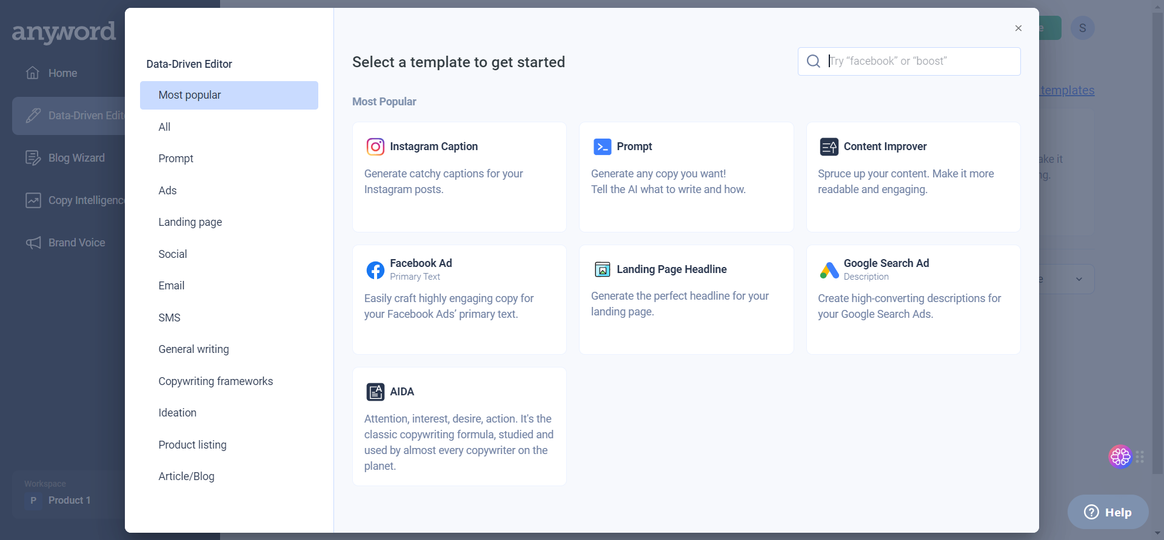Open the Content Improver template title
Image resolution: width=1164 pixels, height=540 pixels.
(885, 147)
